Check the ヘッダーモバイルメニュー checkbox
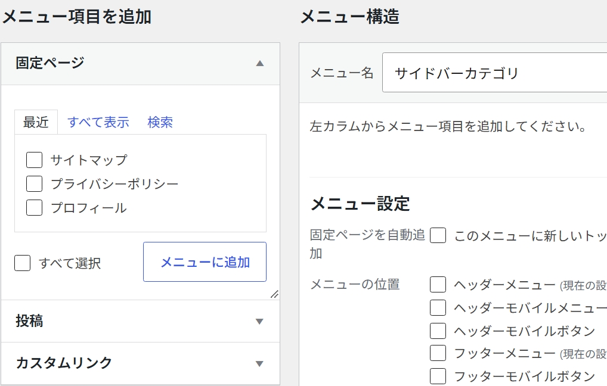This screenshot has height=386, width=607. tap(438, 308)
